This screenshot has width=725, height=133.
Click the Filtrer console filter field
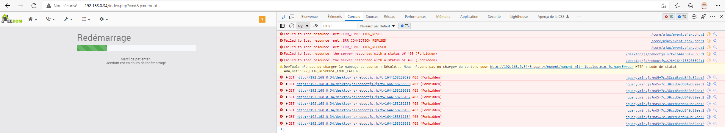(x=339, y=26)
